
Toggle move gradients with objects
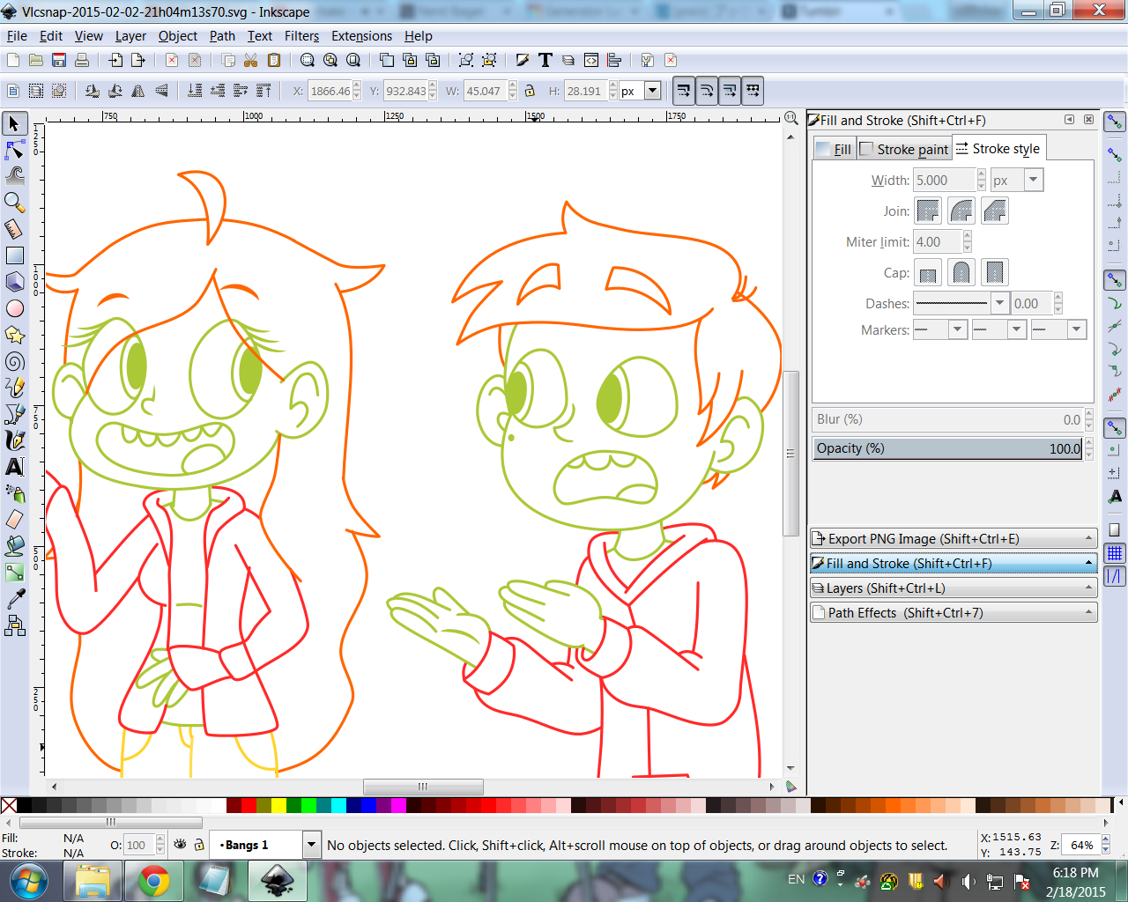(x=730, y=91)
